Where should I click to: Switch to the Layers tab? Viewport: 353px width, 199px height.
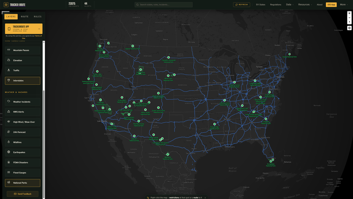(x=11, y=17)
